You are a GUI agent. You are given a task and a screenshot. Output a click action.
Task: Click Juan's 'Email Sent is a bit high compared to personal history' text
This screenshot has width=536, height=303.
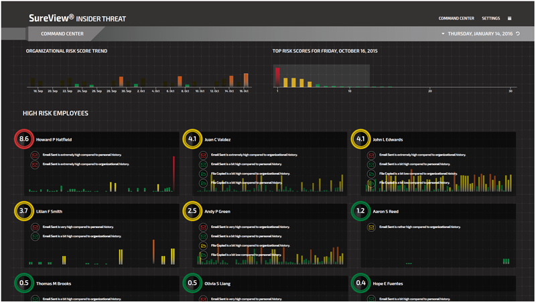coord(246,164)
